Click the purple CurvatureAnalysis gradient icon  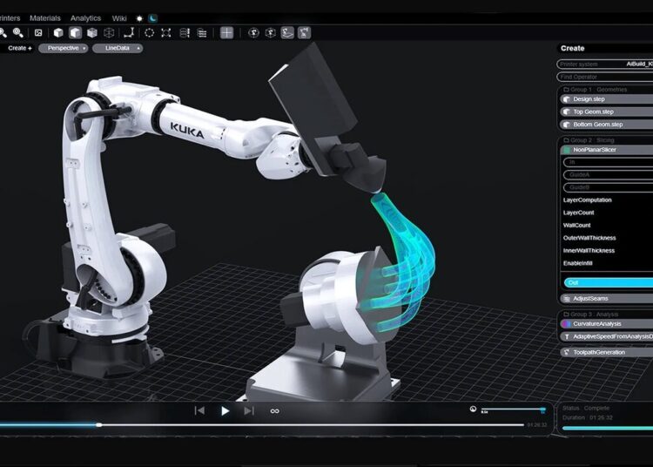(x=566, y=324)
